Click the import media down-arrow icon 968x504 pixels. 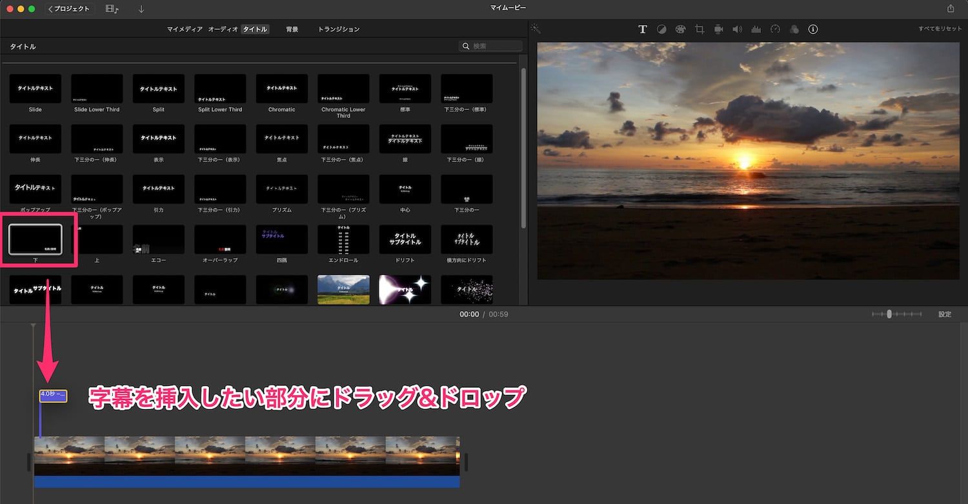[x=141, y=9]
